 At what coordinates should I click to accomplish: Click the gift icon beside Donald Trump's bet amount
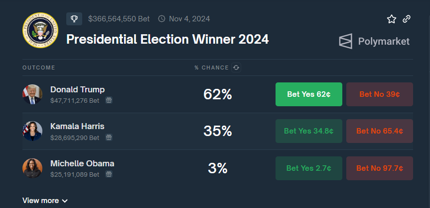pyautogui.click(x=109, y=100)
